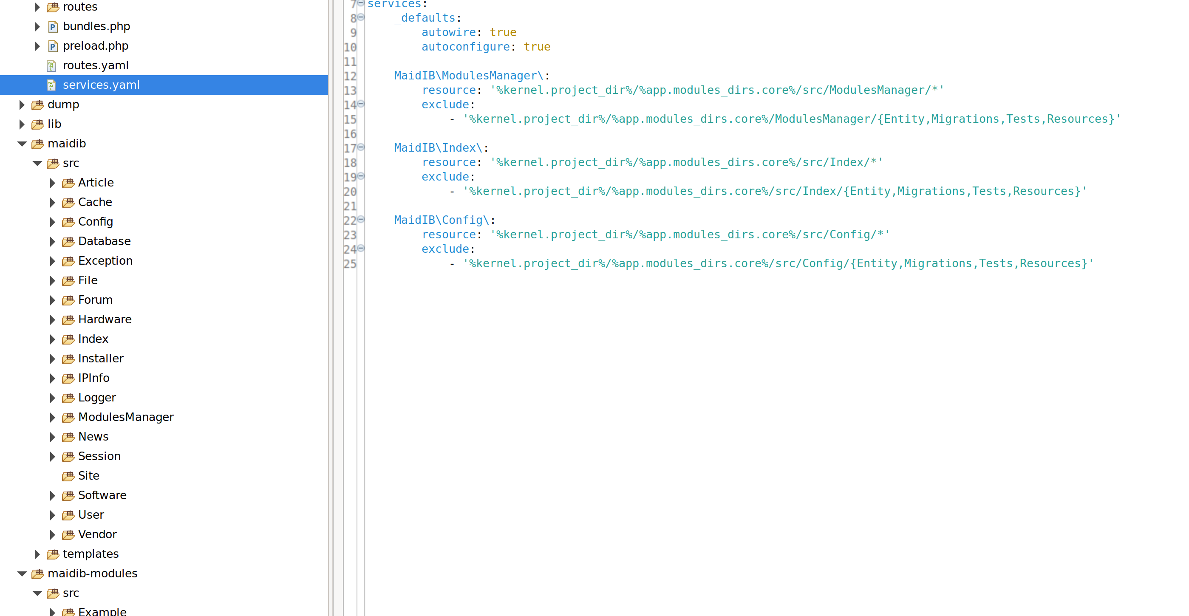Place cursor on 'autowire' key
Image resolution: width=1189 pixels, height=616 pixels.
tap(449, 32)
